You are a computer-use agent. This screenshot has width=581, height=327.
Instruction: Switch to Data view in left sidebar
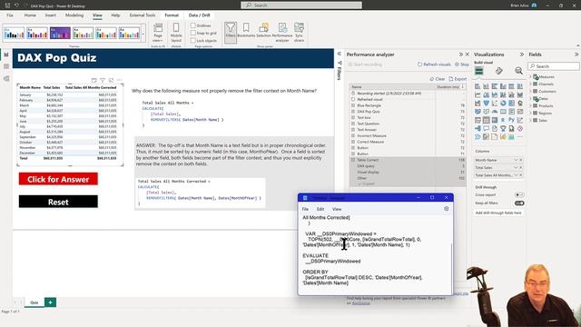pyautogui.click(x=6, y=66)
